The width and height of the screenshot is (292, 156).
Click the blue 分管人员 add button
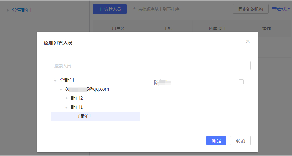[110, 9]
